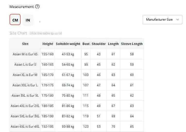Click the Suitable weight column header
186x132 pixels.
pos(68,44)
